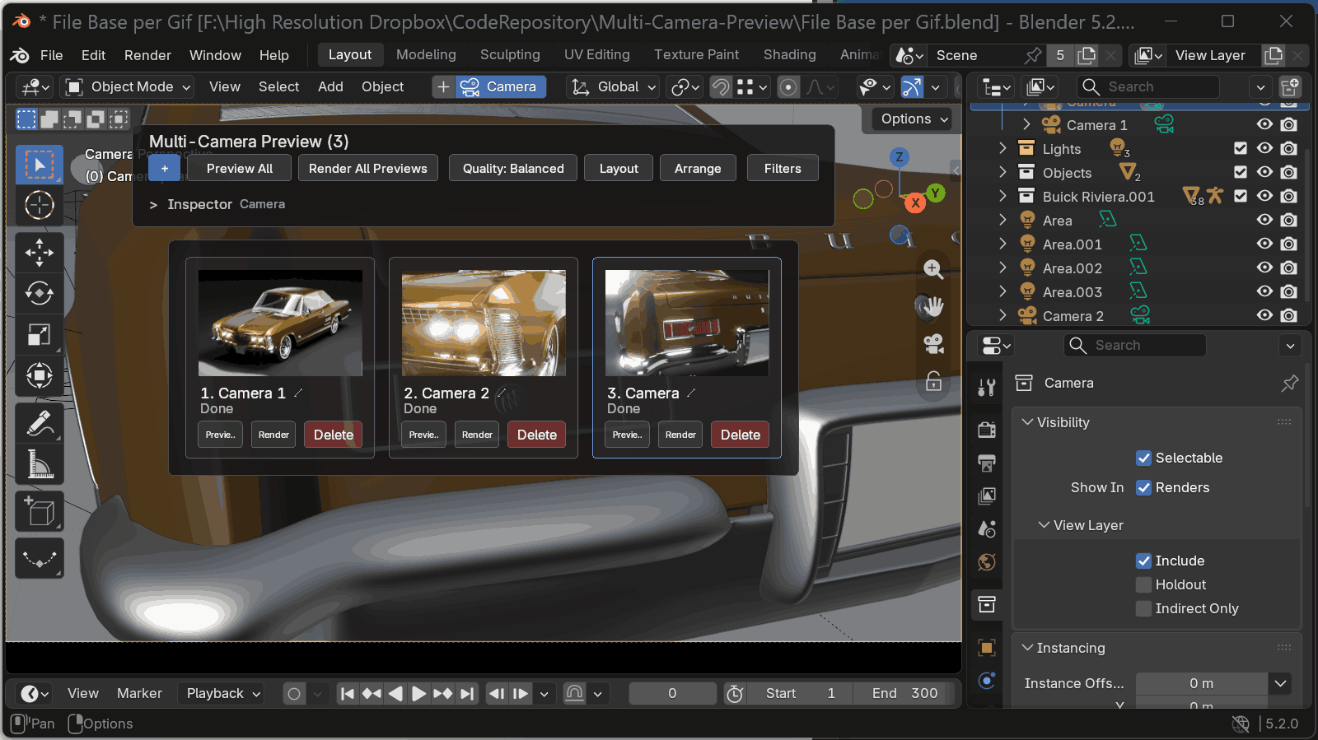Image resolution: width=1318 pixels, height=740 pixels.
Task: Expand the Inspector Camera section
Action: (153, 204)
